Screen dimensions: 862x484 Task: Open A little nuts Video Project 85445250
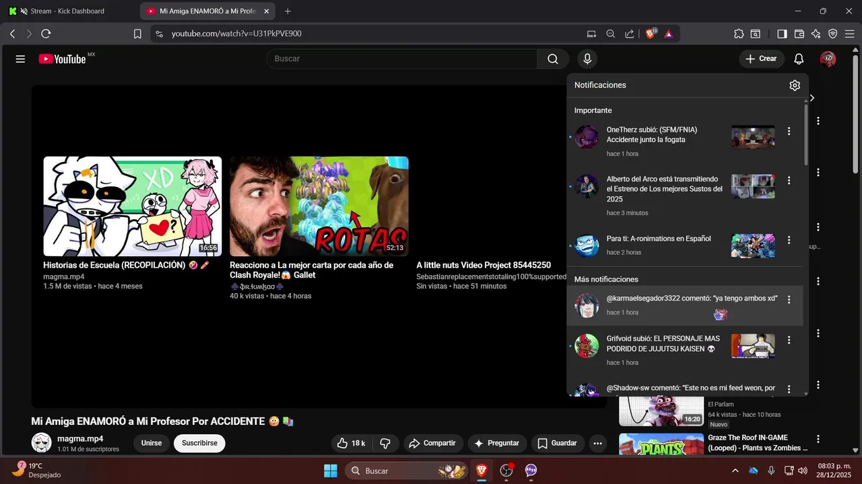[484, 266]
